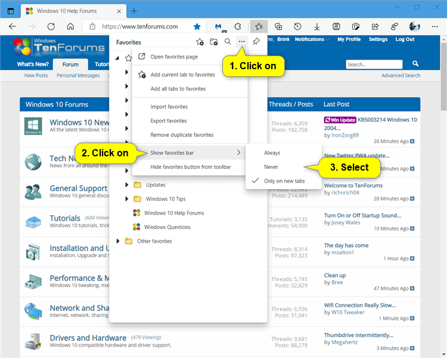Open Welcome to TenForums last post
This screenshot has height=358, width=447.
point(353,186)
